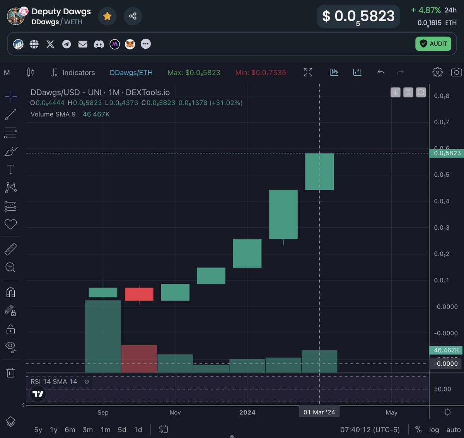Set the range to 3m
Screen dimensions: 464x438
click(x=88, y=430)
